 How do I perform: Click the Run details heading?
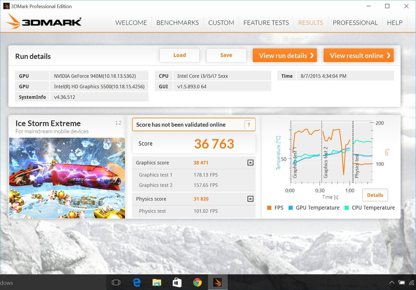click(x=33, y=56)
